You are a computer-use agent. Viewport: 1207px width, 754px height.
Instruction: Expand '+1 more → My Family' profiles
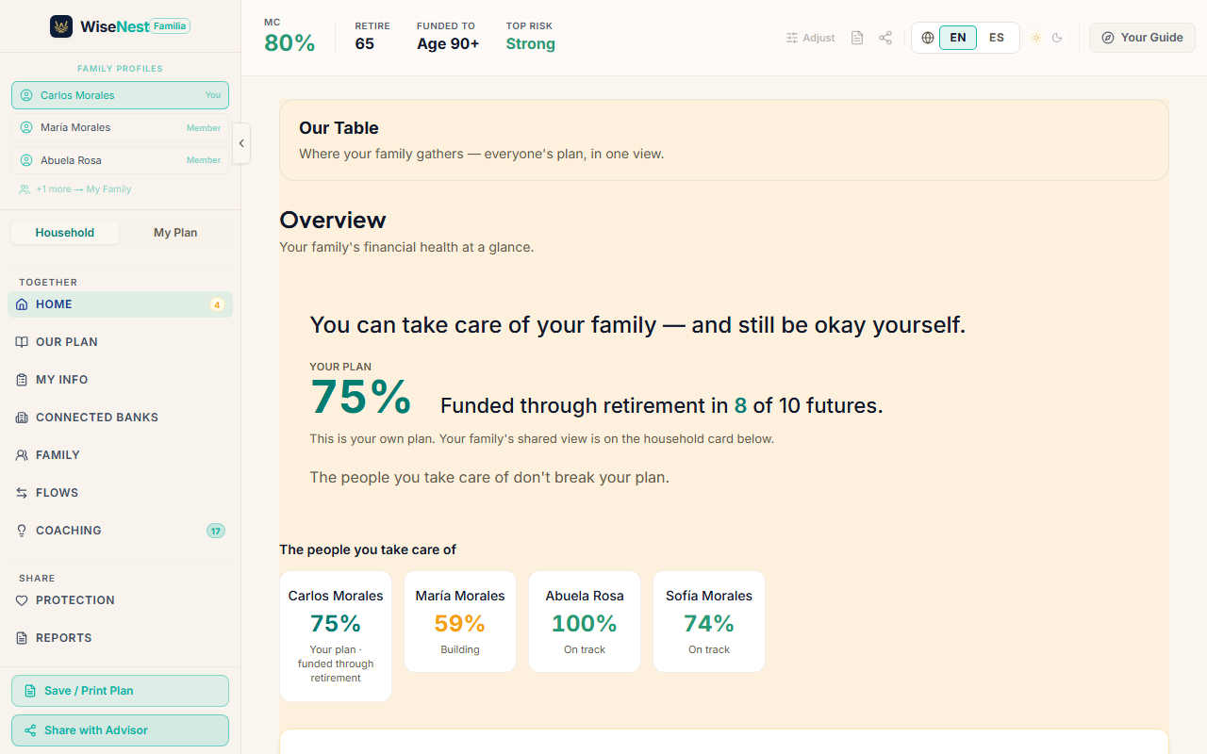[x=75, y=189]
